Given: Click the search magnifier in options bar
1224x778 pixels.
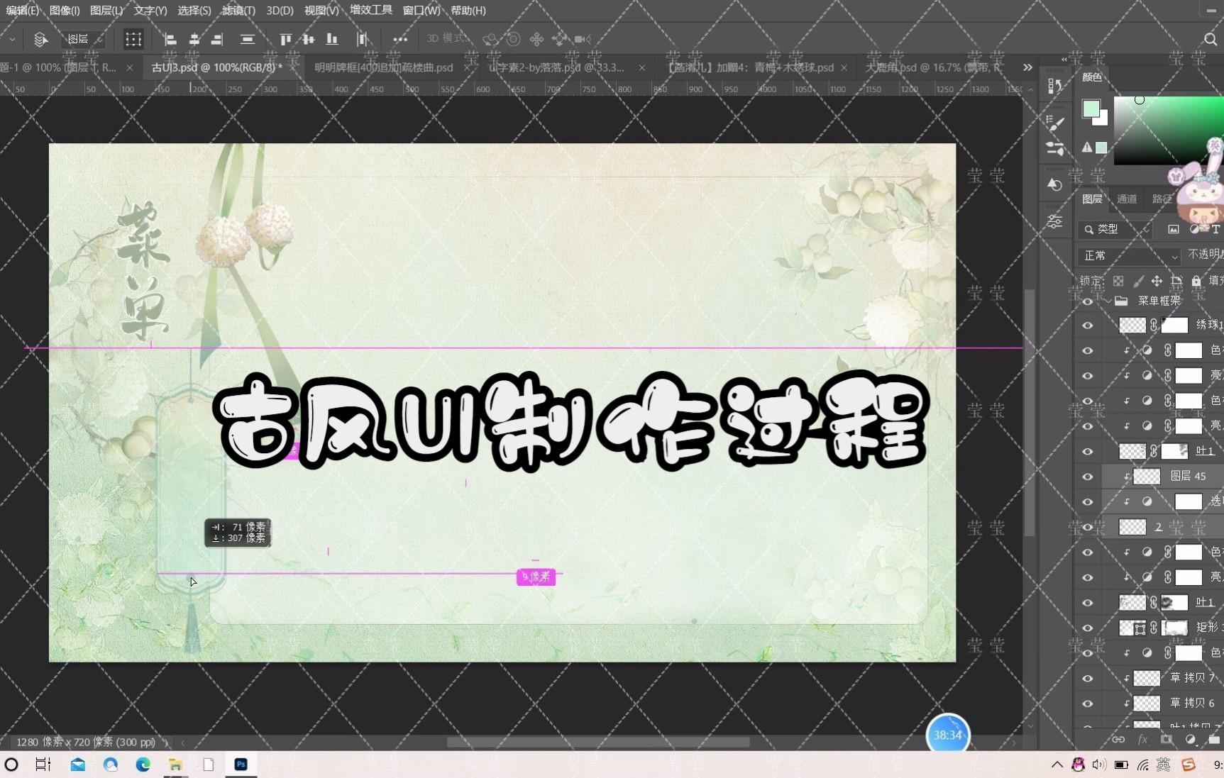Looking at the screenshot, I should [x=1210, y=40].
